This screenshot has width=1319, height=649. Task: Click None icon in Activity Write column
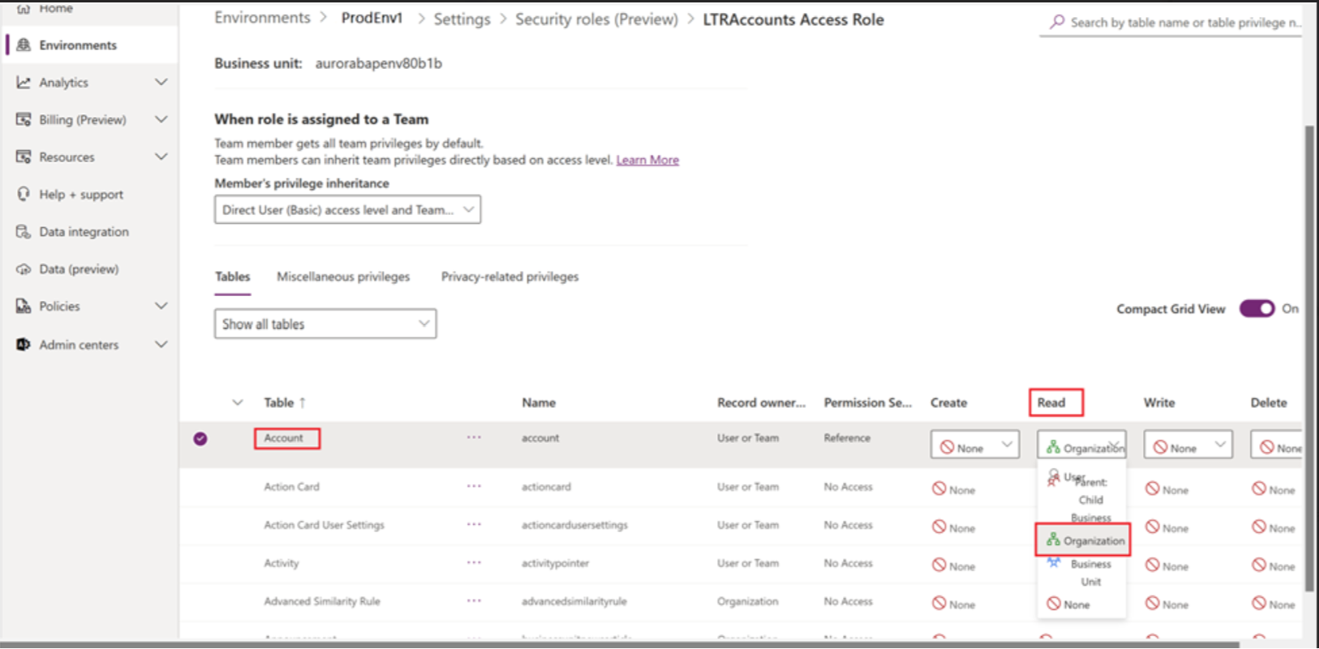click(x=1153, y=565)
